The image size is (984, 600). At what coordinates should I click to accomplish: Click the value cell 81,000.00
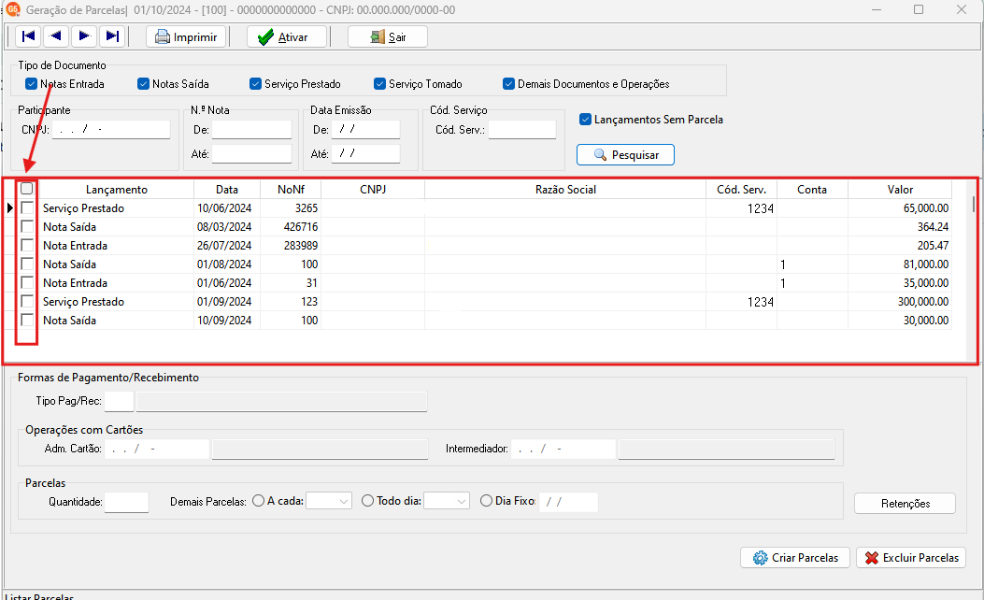coord(900,264)
